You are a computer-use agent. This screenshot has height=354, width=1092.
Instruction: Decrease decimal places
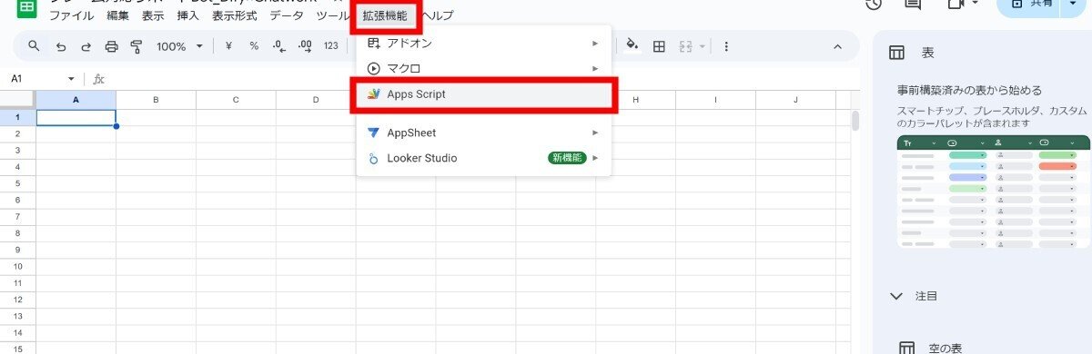click(279, 46)
